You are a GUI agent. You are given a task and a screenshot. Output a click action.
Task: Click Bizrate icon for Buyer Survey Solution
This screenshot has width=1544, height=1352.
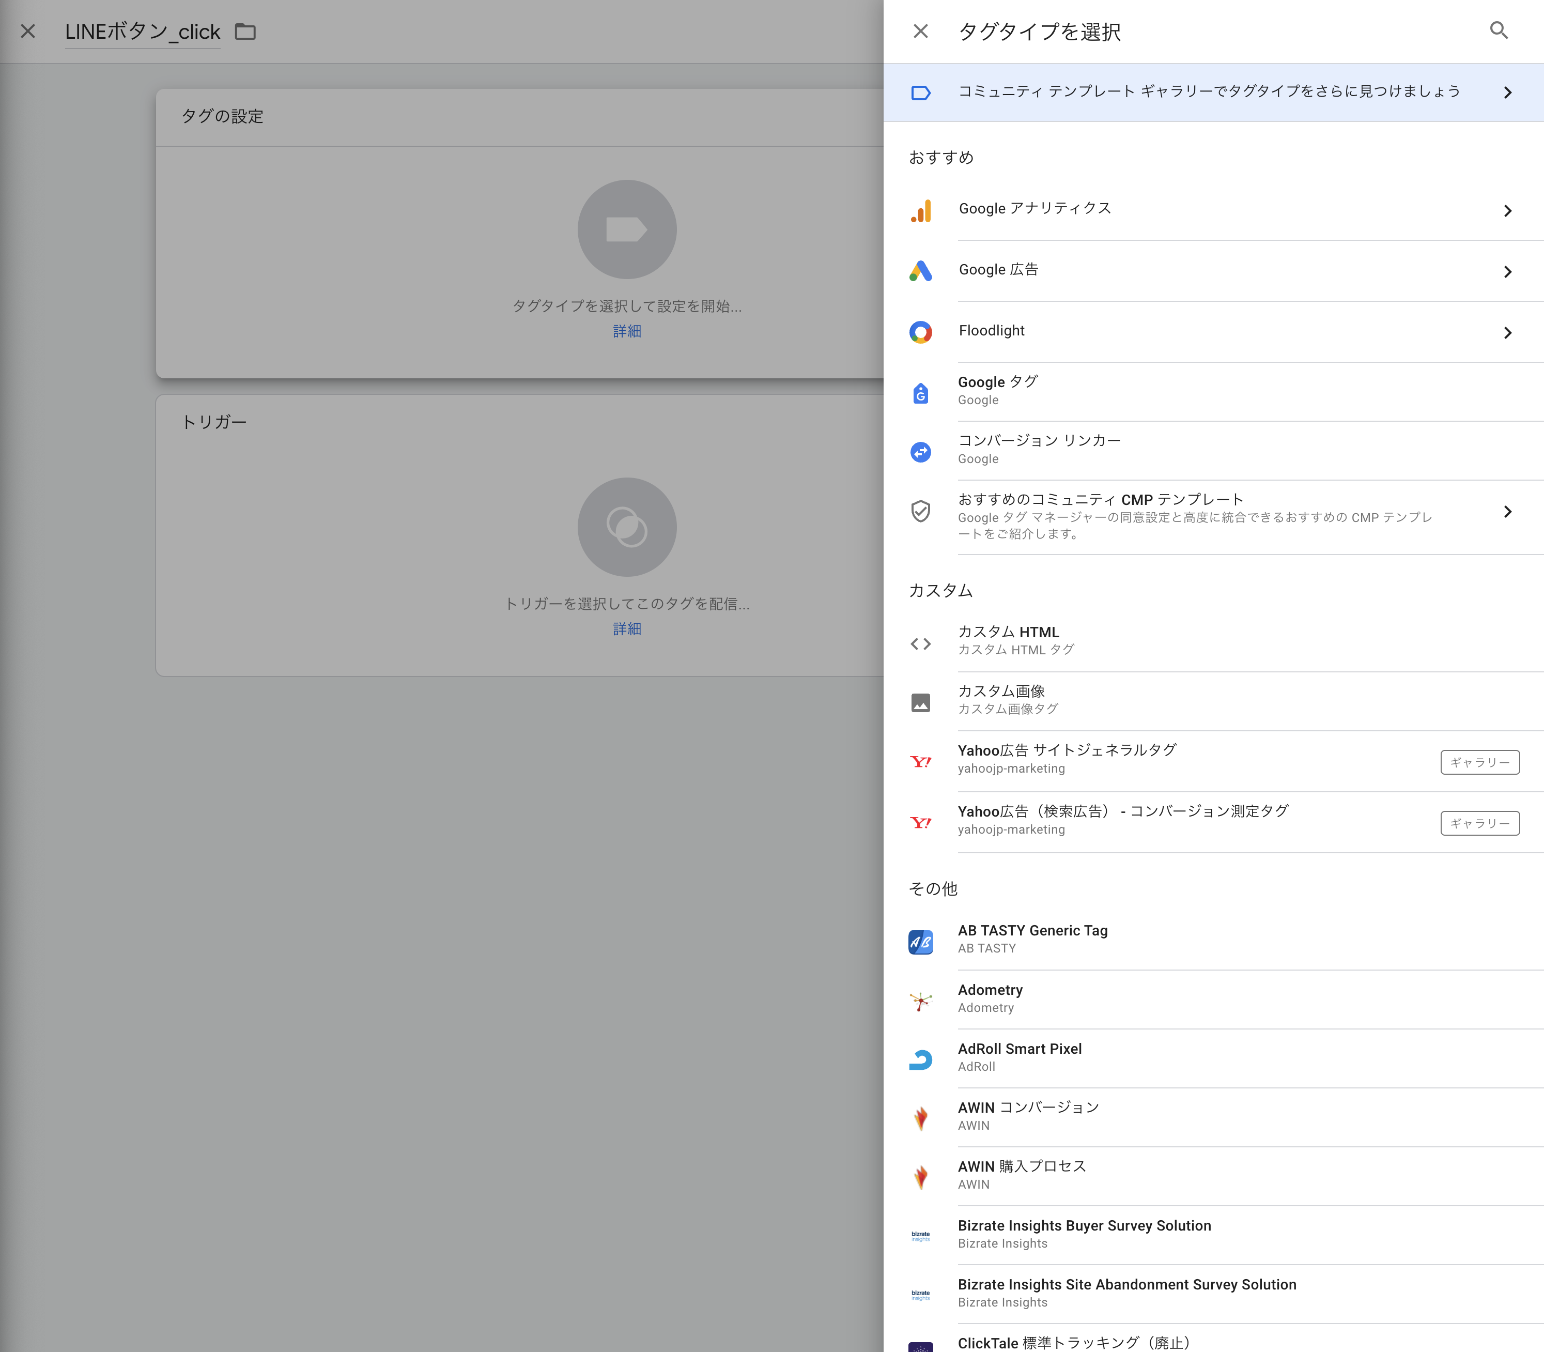click(x=920, y=1236)
